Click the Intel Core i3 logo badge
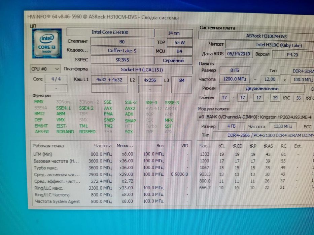This screenshot has height=235, width=314. pos(47,44)
